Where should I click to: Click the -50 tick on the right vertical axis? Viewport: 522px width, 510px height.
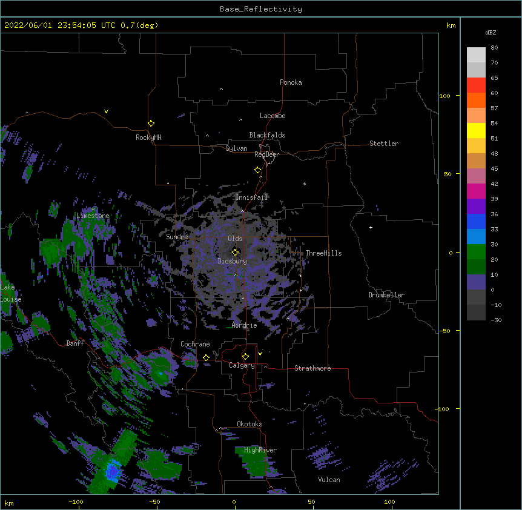444,331
